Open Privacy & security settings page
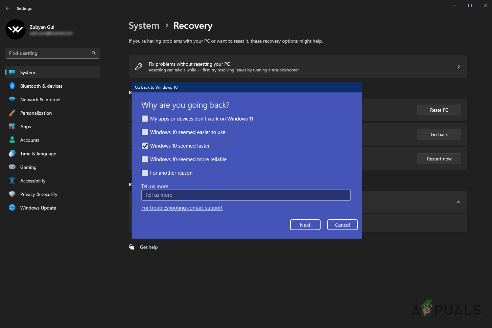 (39, 194)
